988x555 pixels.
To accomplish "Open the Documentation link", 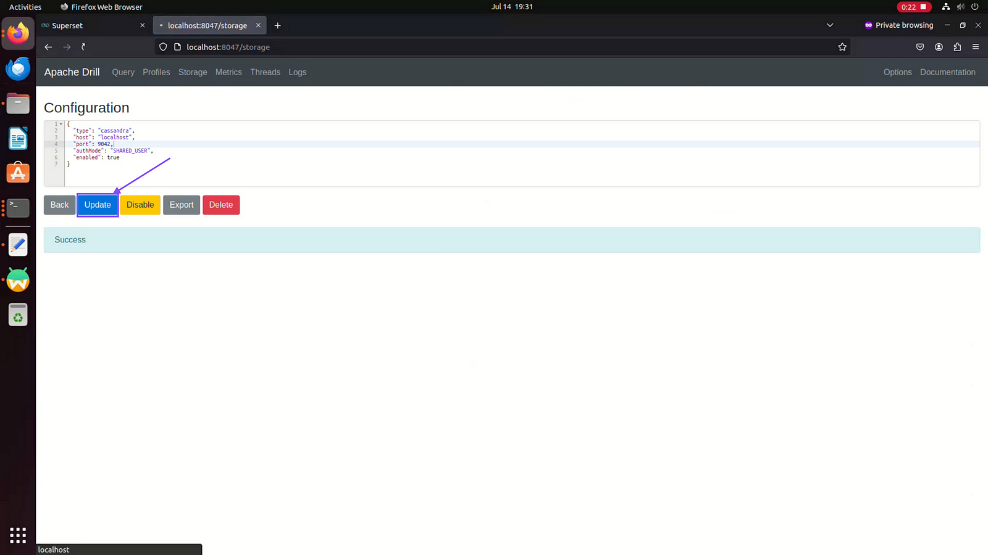I will click(x=947, y=72).
